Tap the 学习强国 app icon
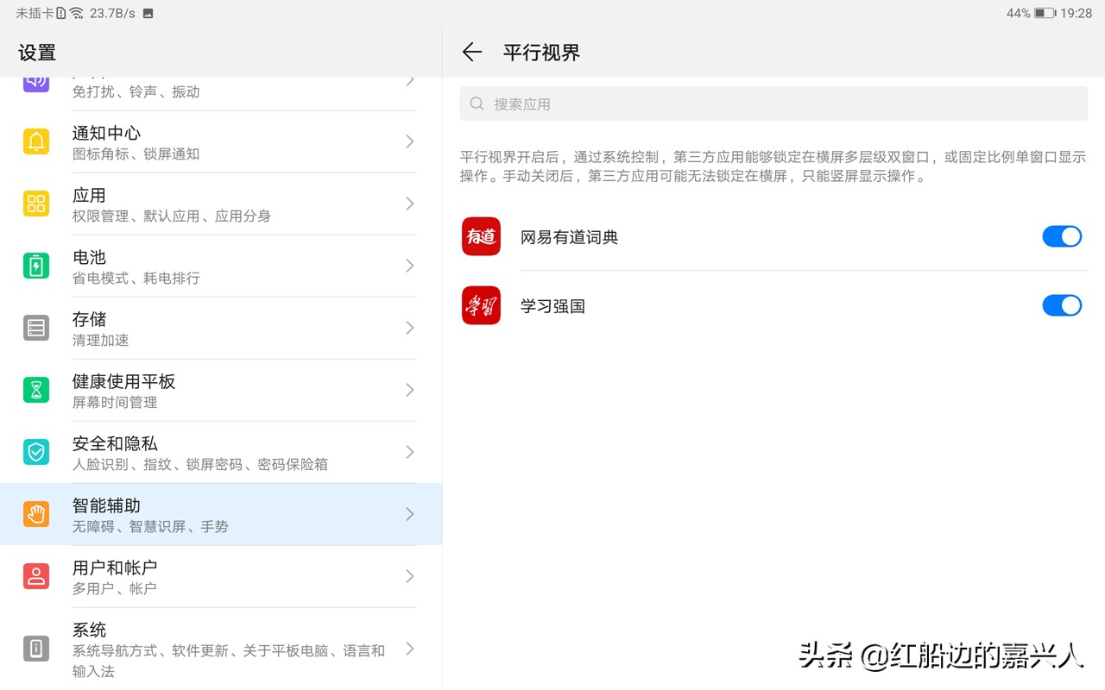The height and width of the screenshot is (690, 1105). (481, 305)
